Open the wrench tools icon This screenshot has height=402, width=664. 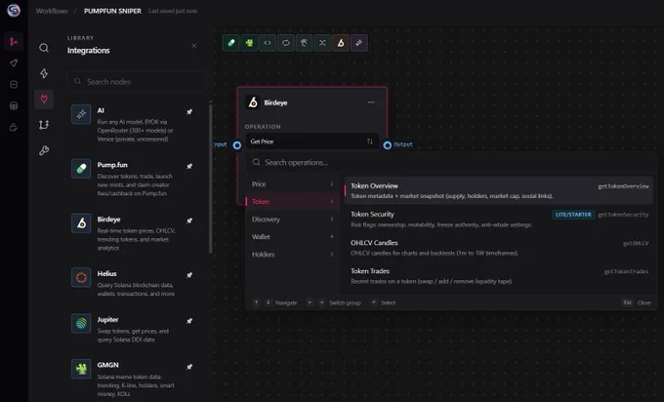(44, 150)
